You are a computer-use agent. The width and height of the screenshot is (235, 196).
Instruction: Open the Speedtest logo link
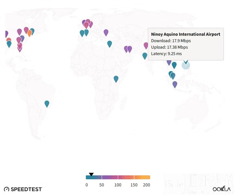(x=23, y=189)
